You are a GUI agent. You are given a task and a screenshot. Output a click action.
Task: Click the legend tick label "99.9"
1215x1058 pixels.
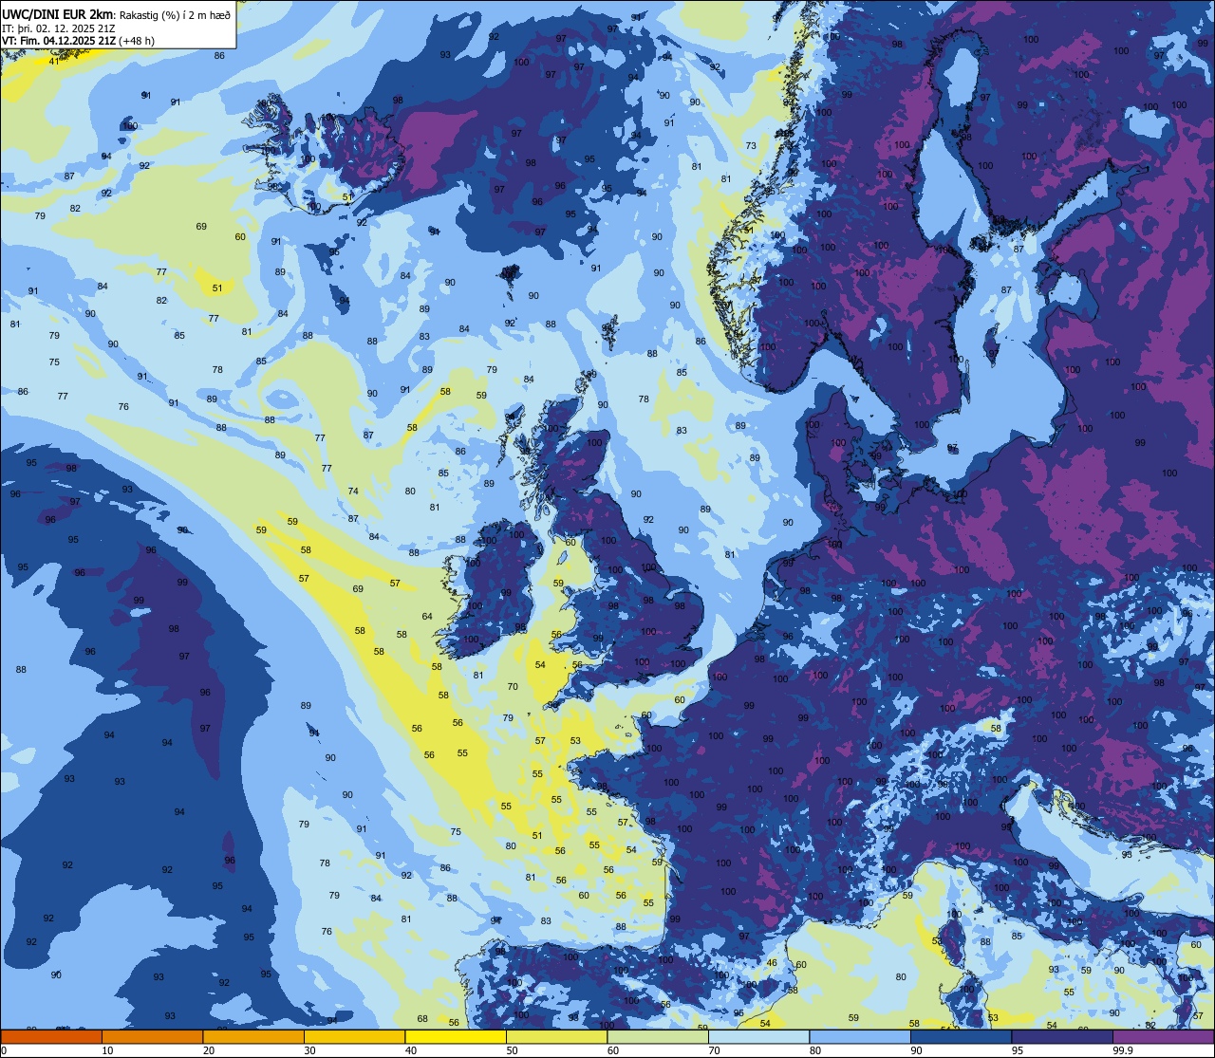pos(1123,1050)
